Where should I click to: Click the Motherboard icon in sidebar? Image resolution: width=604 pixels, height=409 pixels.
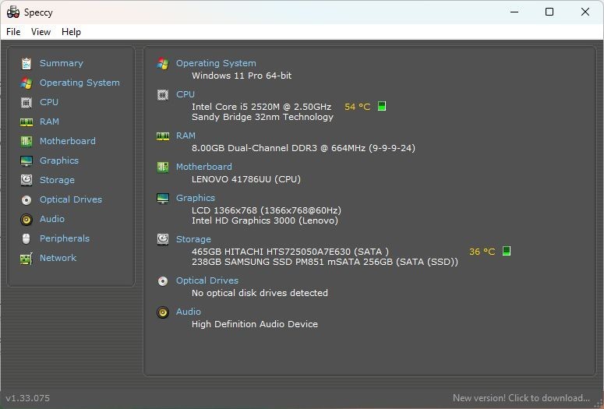(x=26, y=141)
